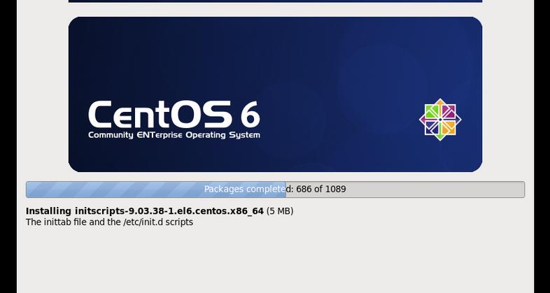Click the (5 MB) package size text
550x293 pixels.
280,211
